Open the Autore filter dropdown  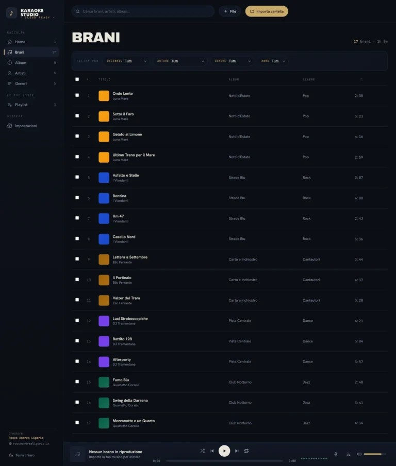click(180, 61)
